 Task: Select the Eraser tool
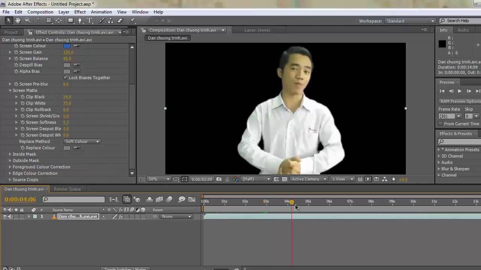coord(120,21)
